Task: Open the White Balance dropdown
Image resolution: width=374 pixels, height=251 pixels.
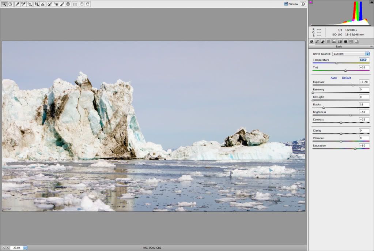Action: [351, 54]
